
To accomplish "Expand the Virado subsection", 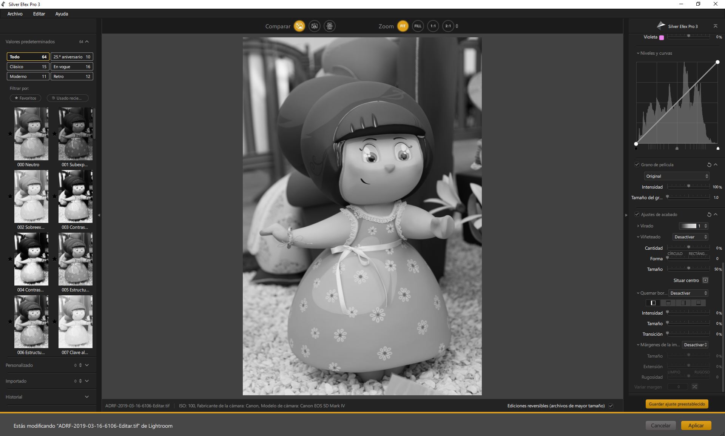I will 638,226.
